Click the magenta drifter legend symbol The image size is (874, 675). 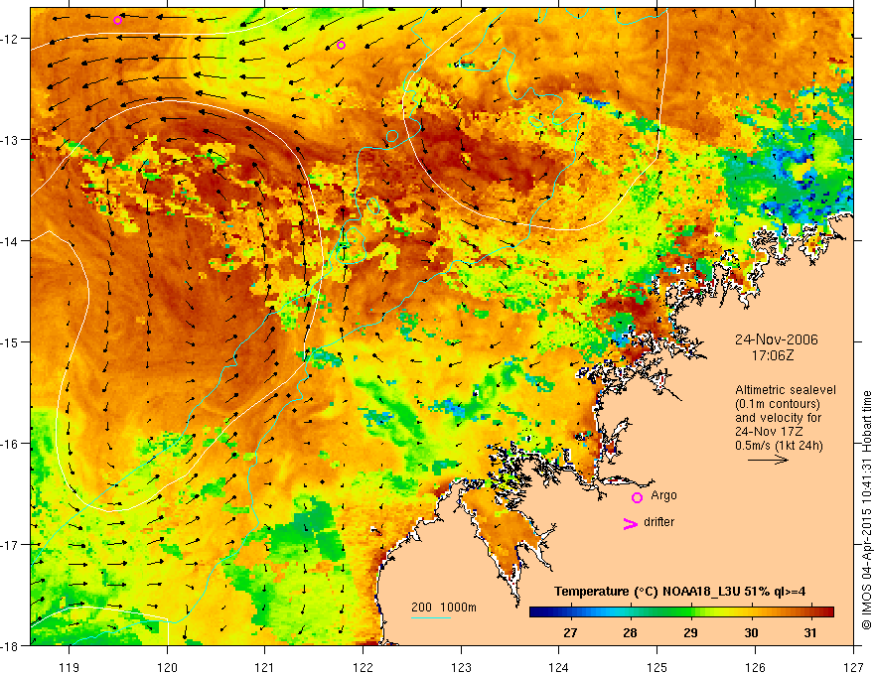(x=630, y=523)
